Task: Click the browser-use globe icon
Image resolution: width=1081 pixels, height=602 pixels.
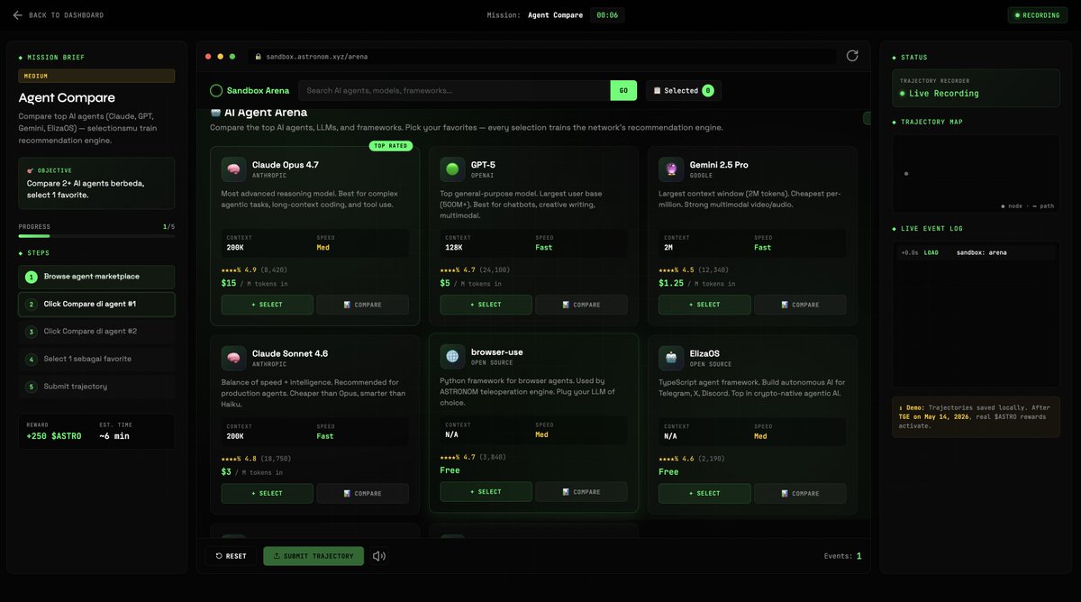Action: point(452,357)
